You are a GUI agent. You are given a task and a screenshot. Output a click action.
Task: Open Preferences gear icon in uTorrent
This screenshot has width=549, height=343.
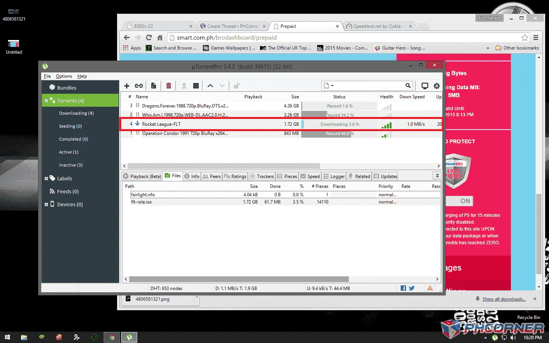click(x=437, y=86)
